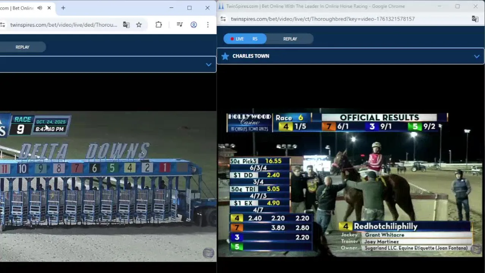The width and height of the screenshot is (485, 273).
Task: Select REPLAY in the left window
Action: click(x=22, y=47)
